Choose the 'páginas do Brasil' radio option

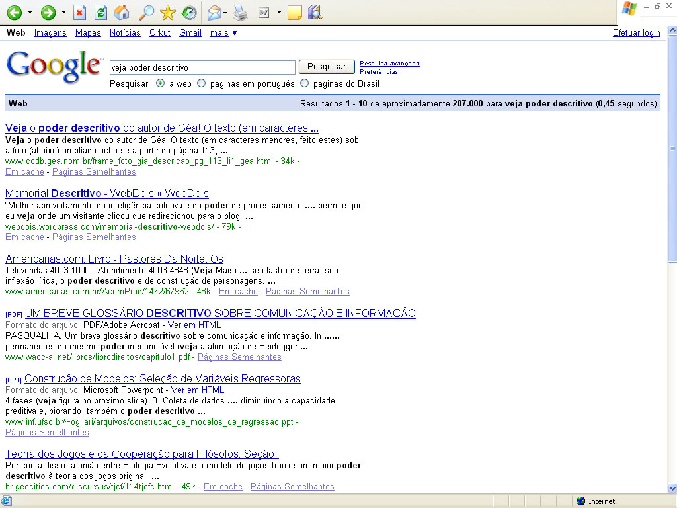[x=305, y=84]
